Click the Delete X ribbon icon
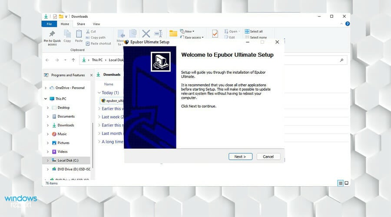The width and height of the screenshot is (391, 217). [x=146, y=33]
